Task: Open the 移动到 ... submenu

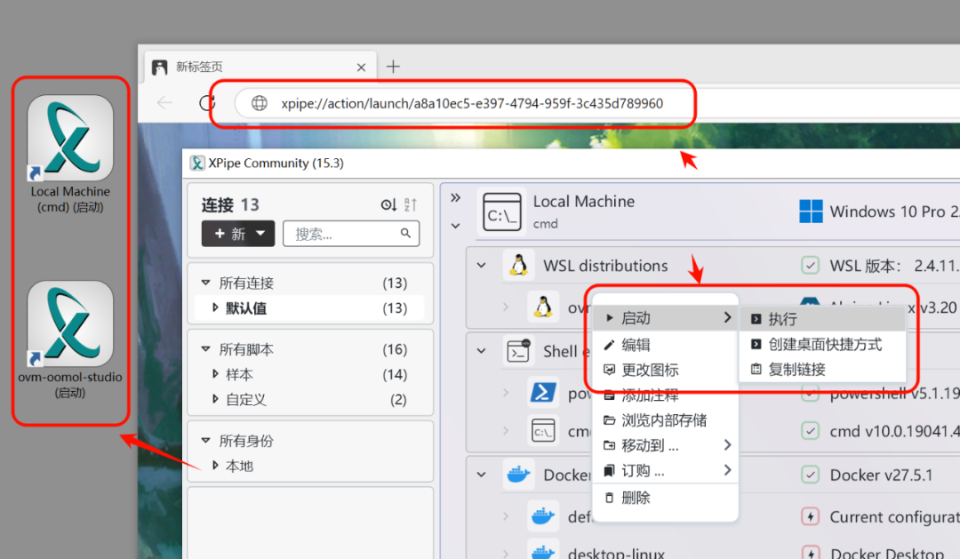Action: [x=666, y=445]
